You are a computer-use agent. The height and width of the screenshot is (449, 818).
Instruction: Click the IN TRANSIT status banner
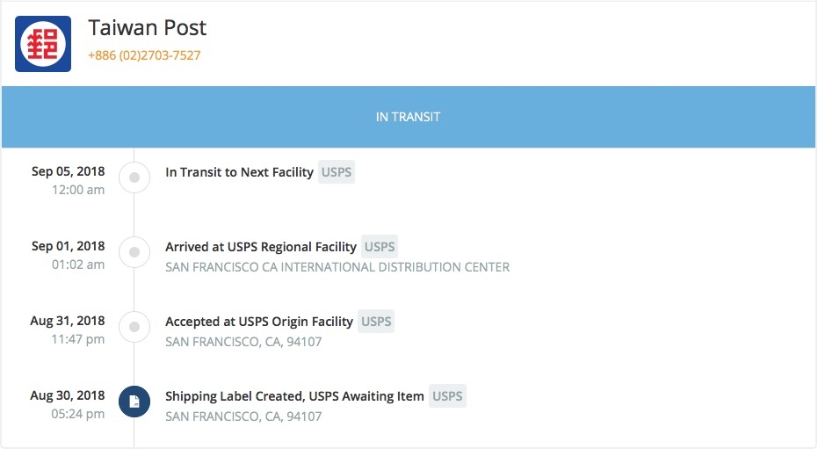click(409, 117)
